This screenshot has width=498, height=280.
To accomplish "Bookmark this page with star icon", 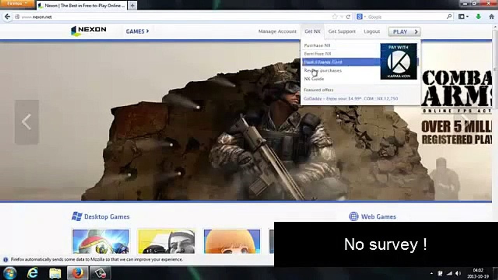I will point(335,17).
